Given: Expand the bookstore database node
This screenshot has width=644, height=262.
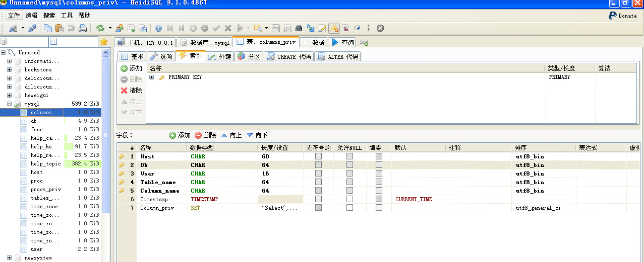Looking at the screenshot, I should pos(9,69).
